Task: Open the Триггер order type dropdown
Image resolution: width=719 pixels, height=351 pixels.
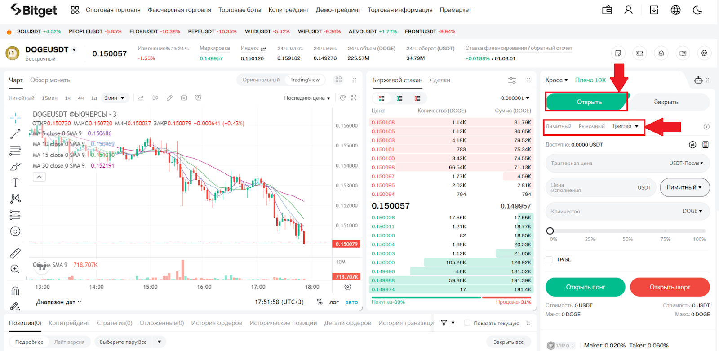Action: pyautogui.click(x=625, y=126)
